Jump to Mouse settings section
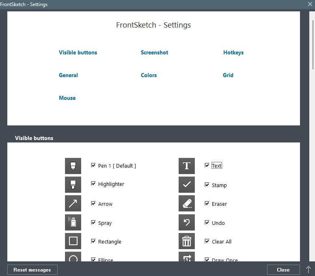 click(x=67, y=98)
